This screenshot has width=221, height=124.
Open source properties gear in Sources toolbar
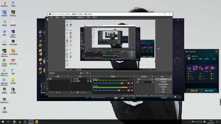click(x=78, y=93)
